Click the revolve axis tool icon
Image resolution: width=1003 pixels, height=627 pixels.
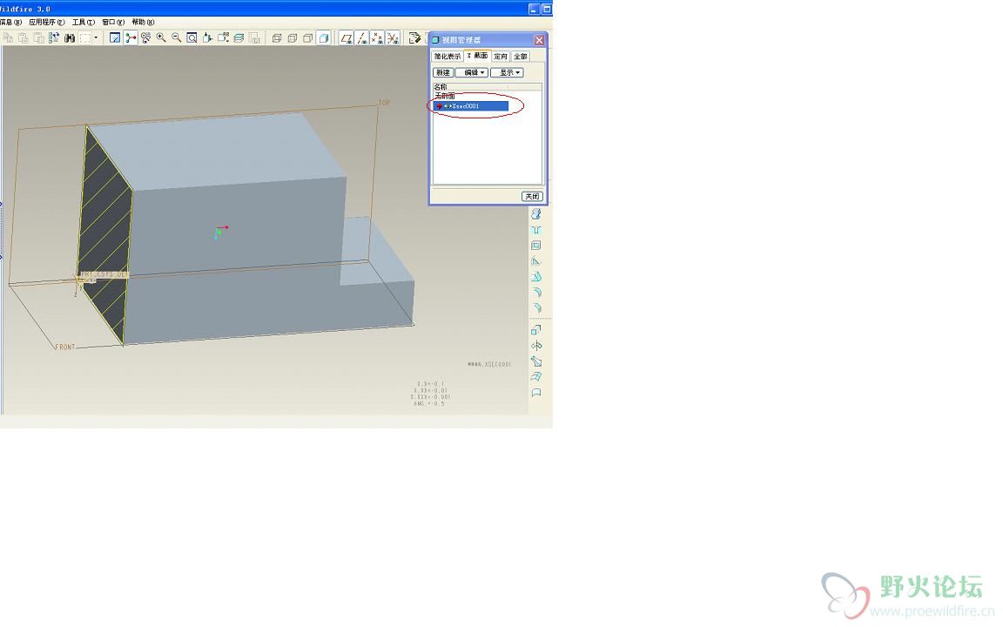point(536,346)
